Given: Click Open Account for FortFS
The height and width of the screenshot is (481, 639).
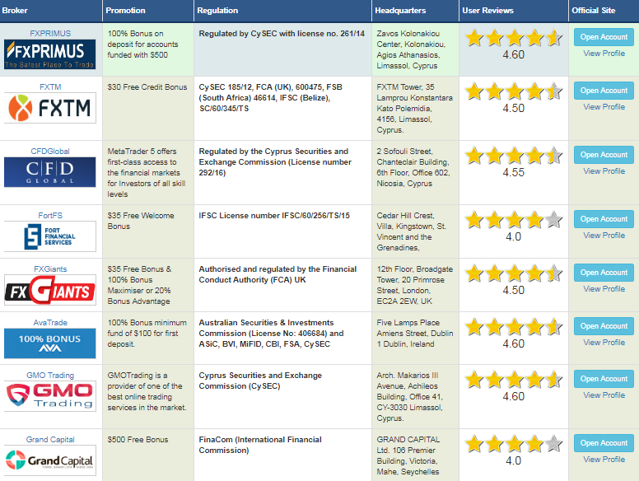Looking at the screenshot, I should 604,219.
